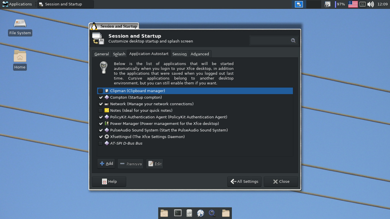Select the PulseAudio Sound System row text
This screenshot has height=219, width=390.
click(x=169, y=130)
